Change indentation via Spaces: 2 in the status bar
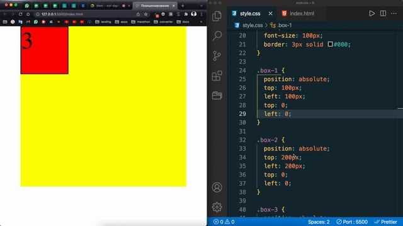The height and width of the screenshot is (226, 403). pos(319,222)
